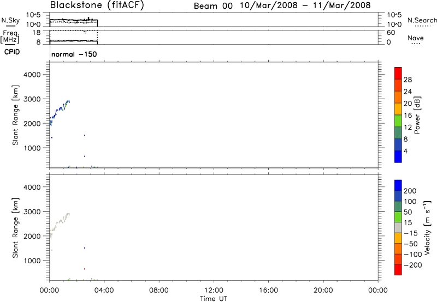Image resolution: width=437 pixels, height=302 pixels.
Task: Click the 08:00 time tick label
Action: click(x=159, y=291)
